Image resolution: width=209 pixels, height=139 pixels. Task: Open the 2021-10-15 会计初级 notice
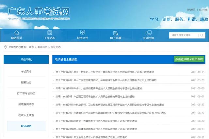pyautogui.click(x=105, y=72)
